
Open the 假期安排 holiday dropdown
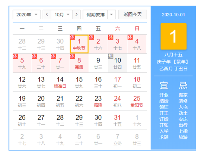100,14
